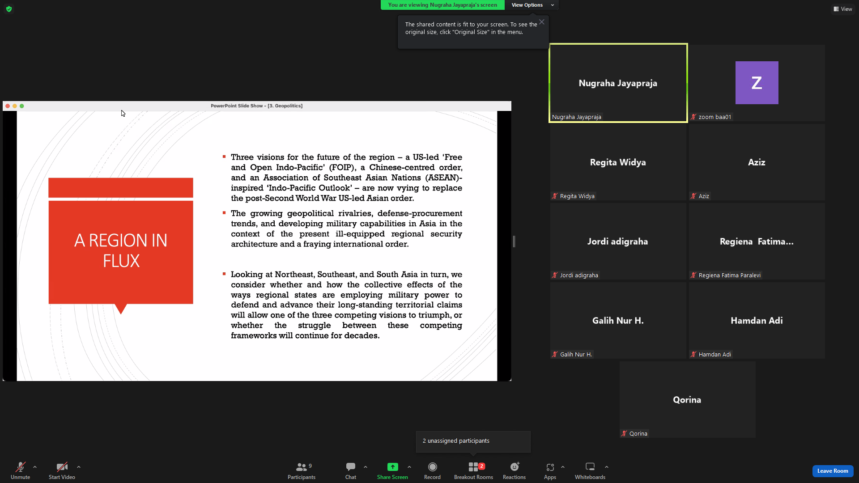
Task: Select Qorina's video tile
Action: [687, 399]
